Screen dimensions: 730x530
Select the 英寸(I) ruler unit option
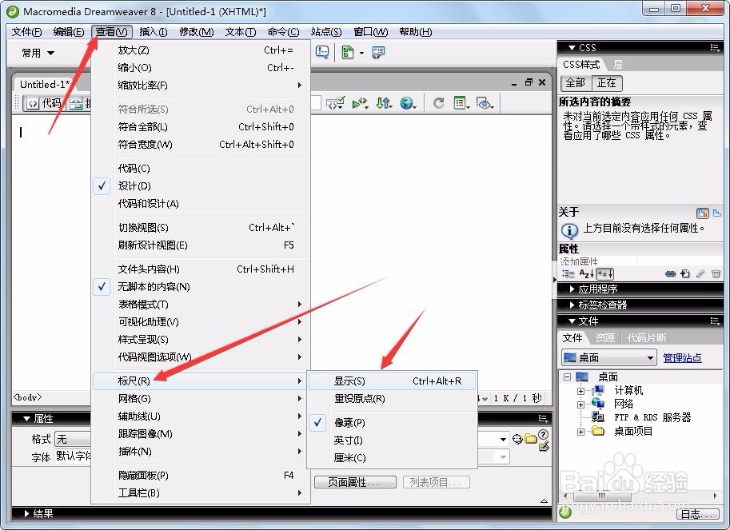click(392, 440)
